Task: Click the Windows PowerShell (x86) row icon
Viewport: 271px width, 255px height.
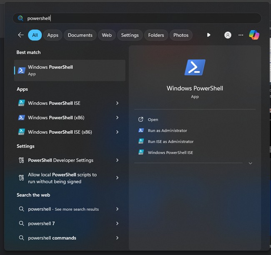Action: 22,117
